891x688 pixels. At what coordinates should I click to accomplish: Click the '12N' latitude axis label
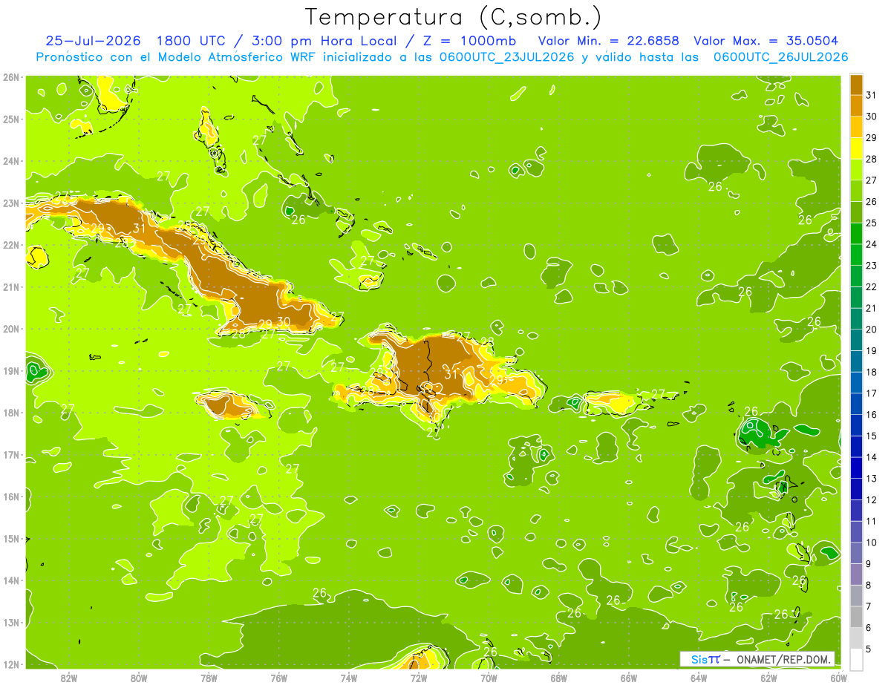click(x=11, y=664)
